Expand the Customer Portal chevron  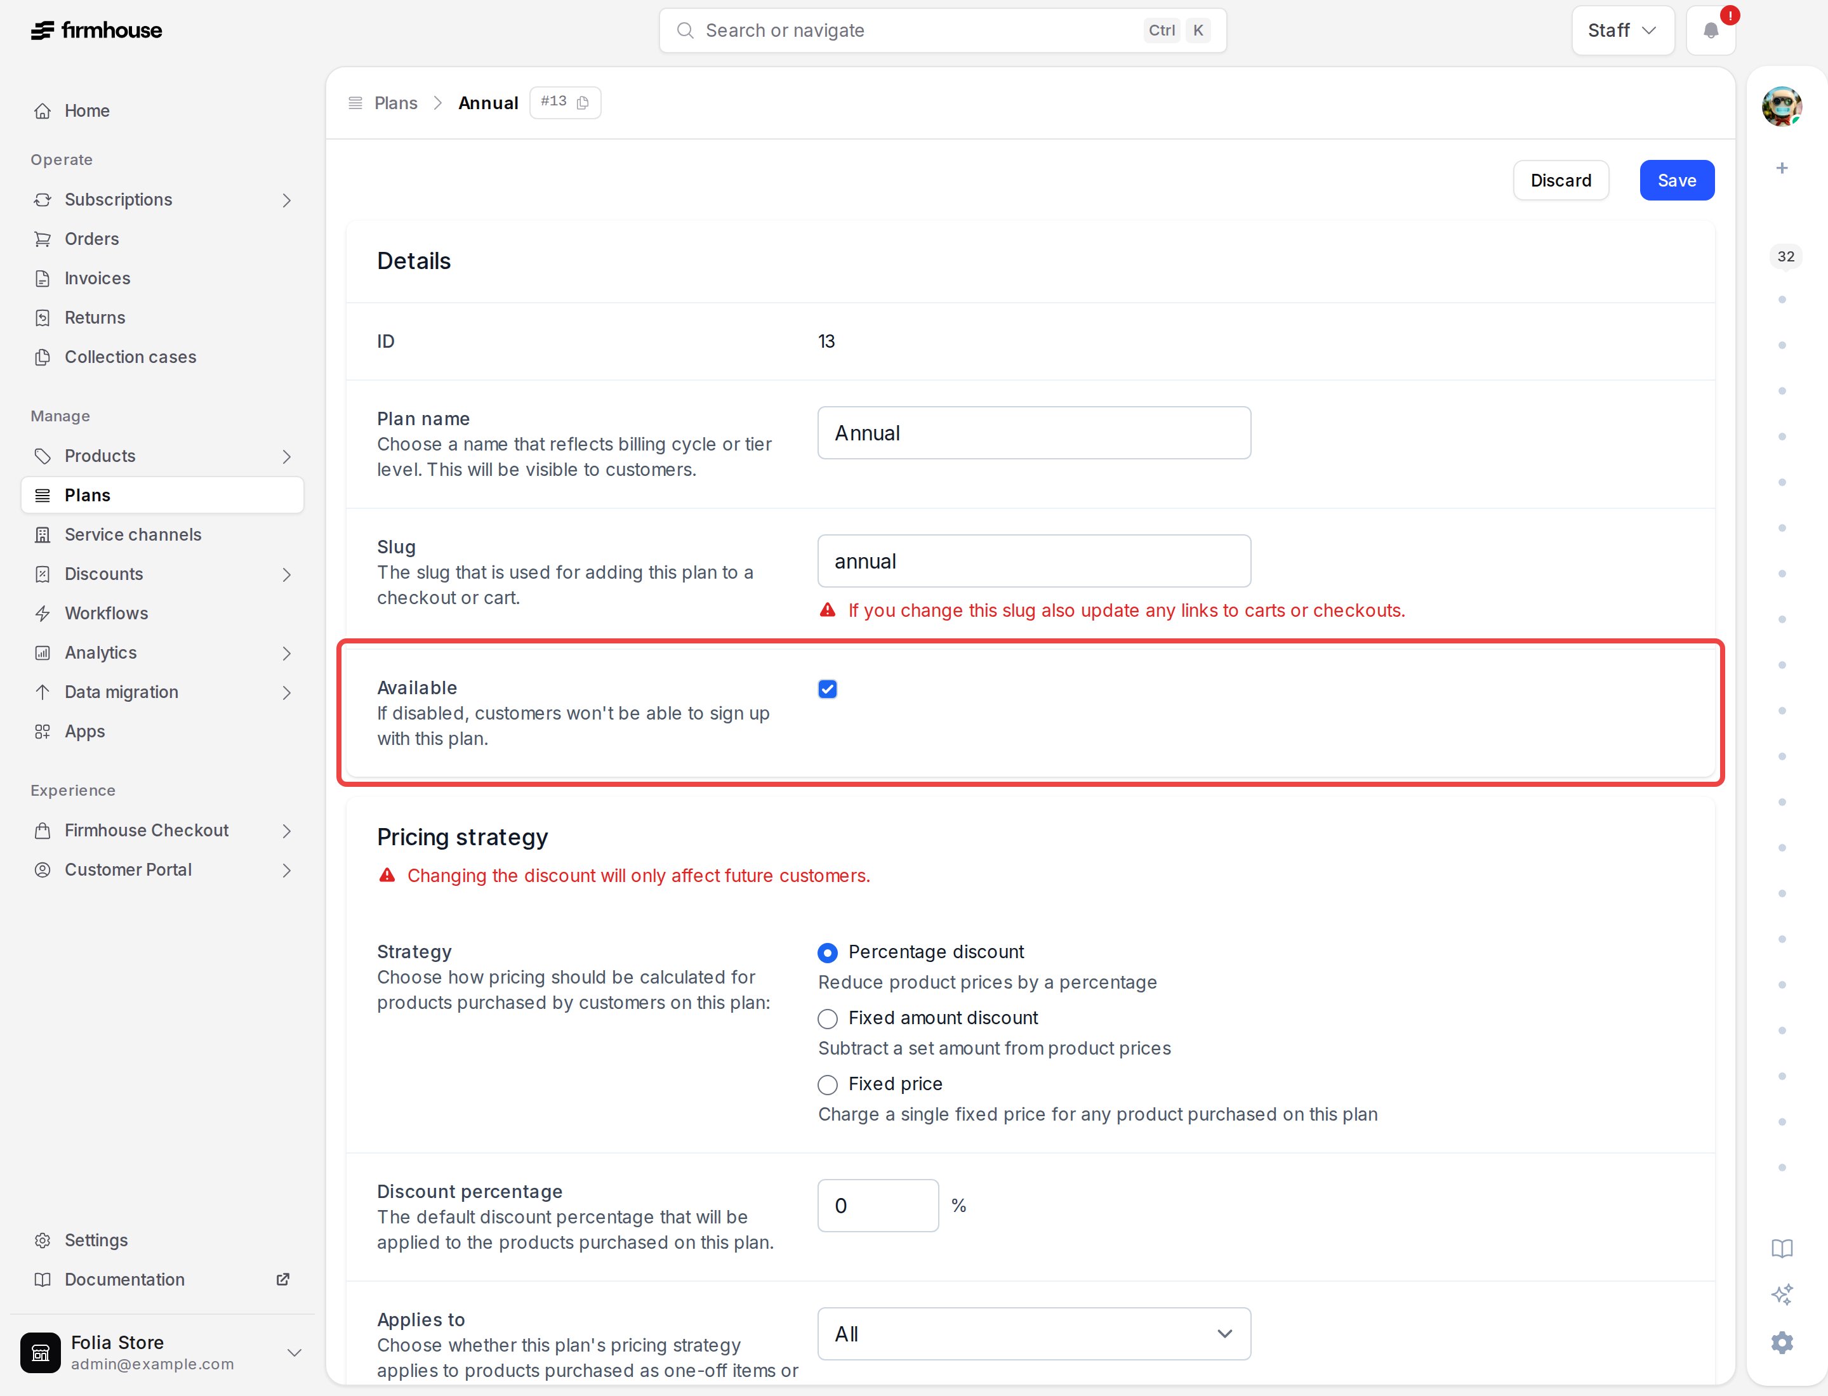pyautogui.click(x=286, y=870)
